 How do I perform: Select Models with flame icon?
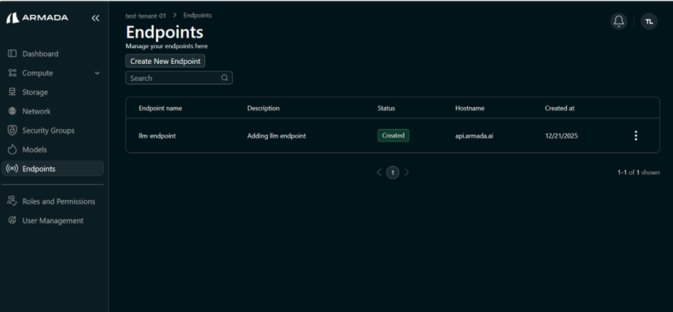(34, 150)
